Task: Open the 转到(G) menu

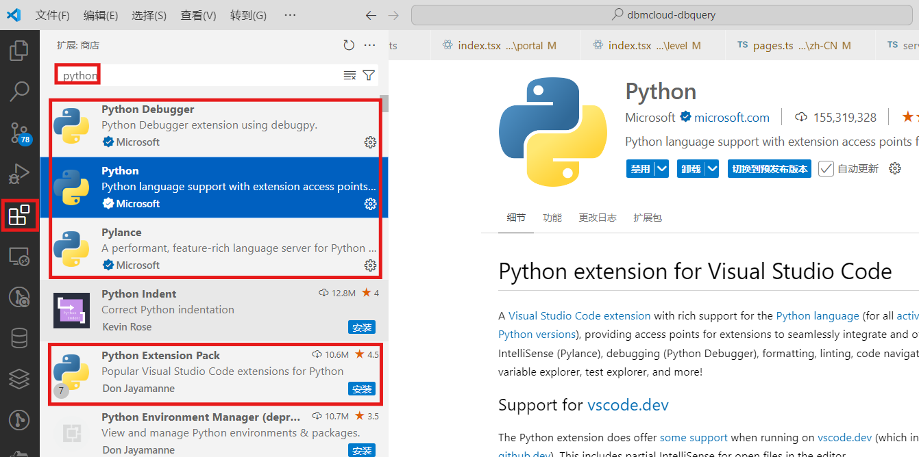Action: pos(248,15)
